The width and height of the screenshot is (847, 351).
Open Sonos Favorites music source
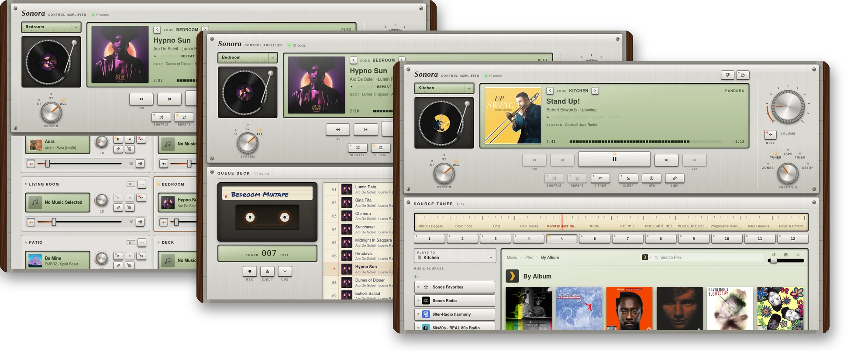[x=455, y=287]
